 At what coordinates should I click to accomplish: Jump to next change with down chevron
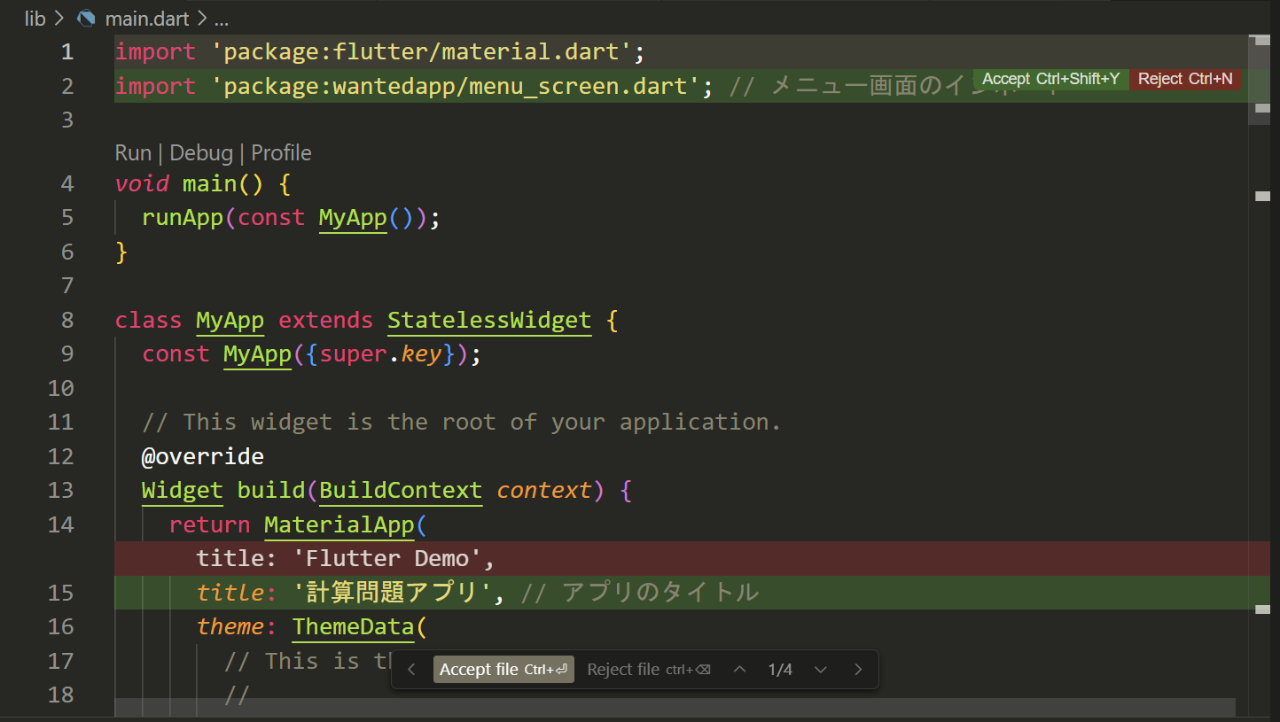[821, 670]
